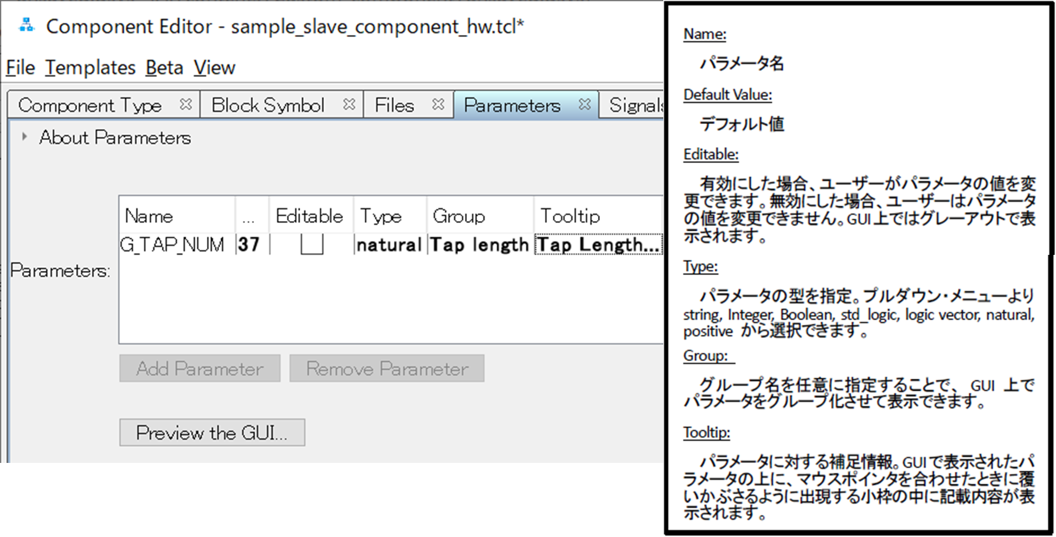Click the Component Editor app icon
1056x537 pixels.
tap(27, 25)
